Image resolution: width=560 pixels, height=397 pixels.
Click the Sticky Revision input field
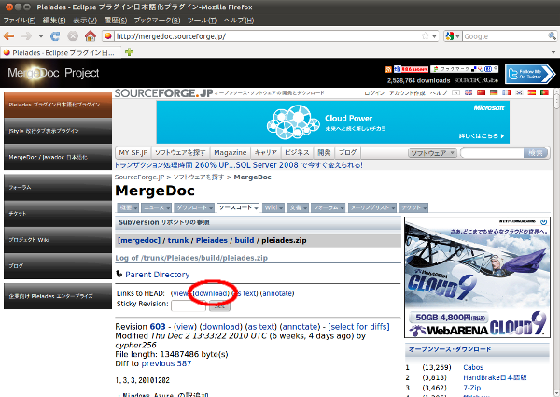[189, 305]
